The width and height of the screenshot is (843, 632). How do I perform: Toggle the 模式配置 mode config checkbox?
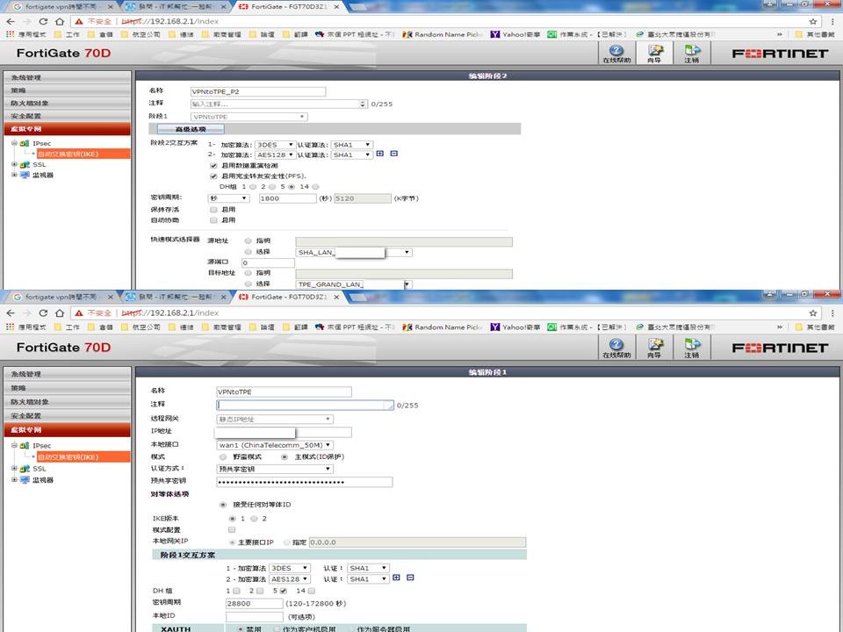click(232, 530)
